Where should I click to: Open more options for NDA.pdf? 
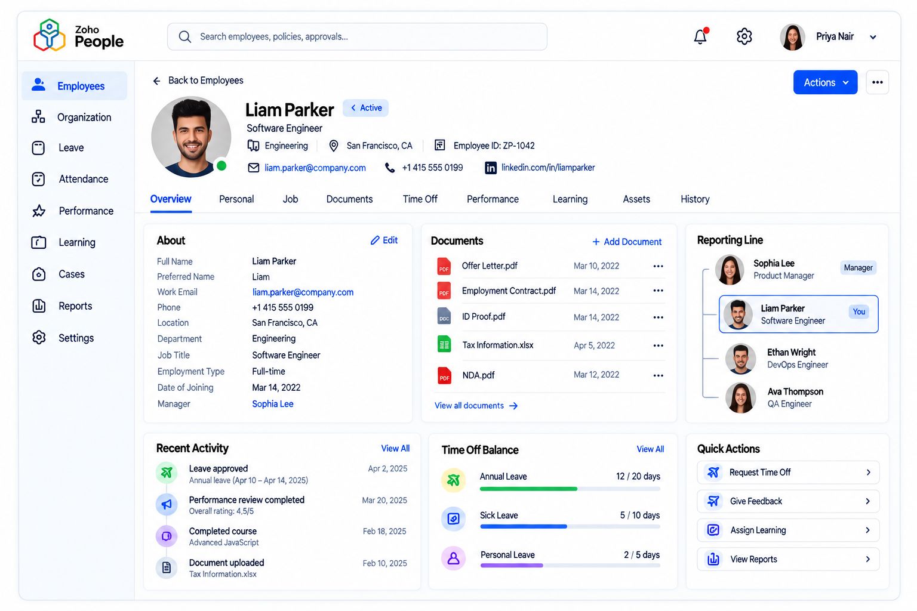pyautogui.click(x=658, y=375)
